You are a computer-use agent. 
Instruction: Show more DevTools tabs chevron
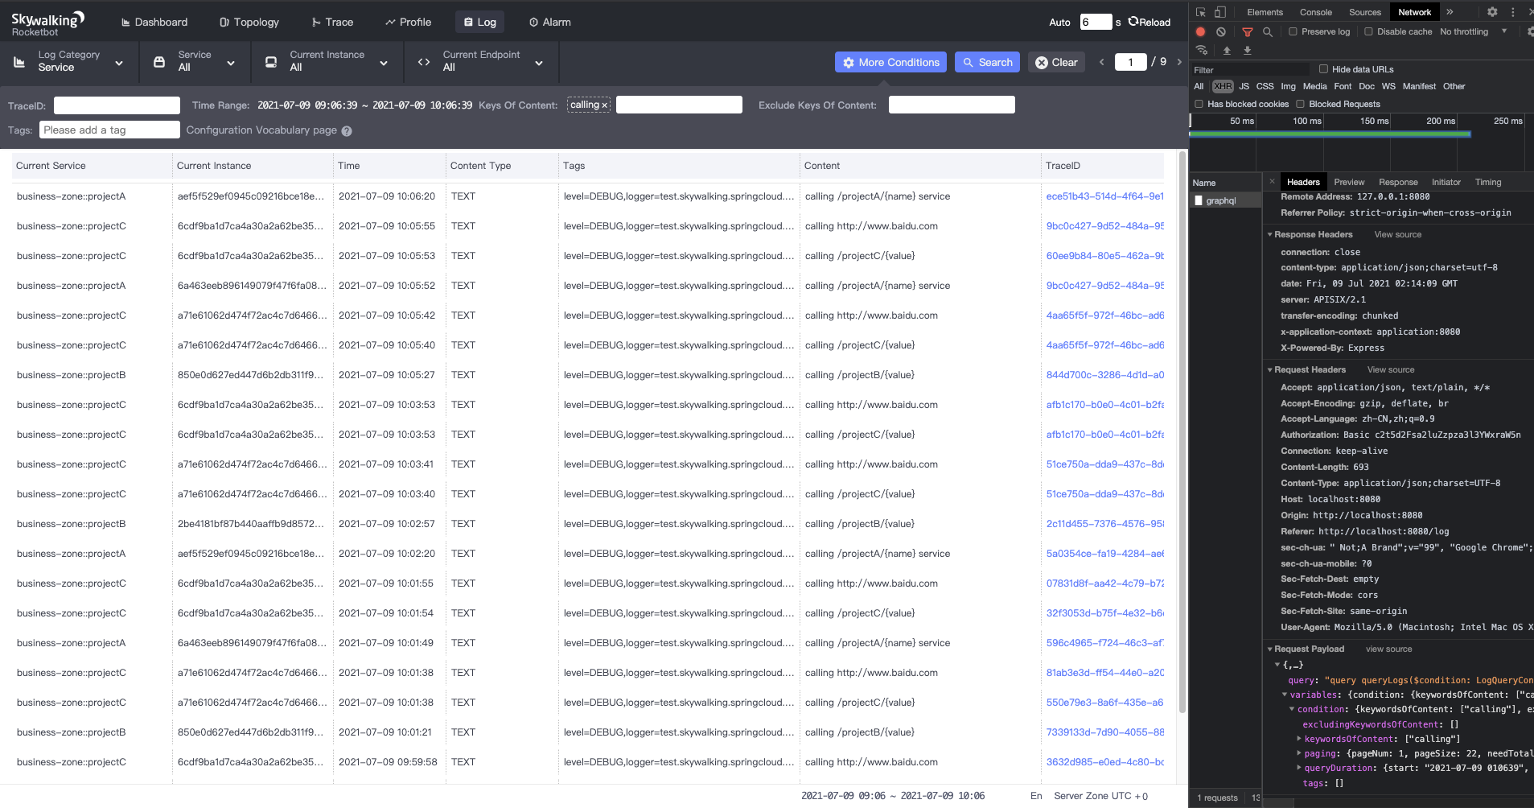(x=1450, y=12)
